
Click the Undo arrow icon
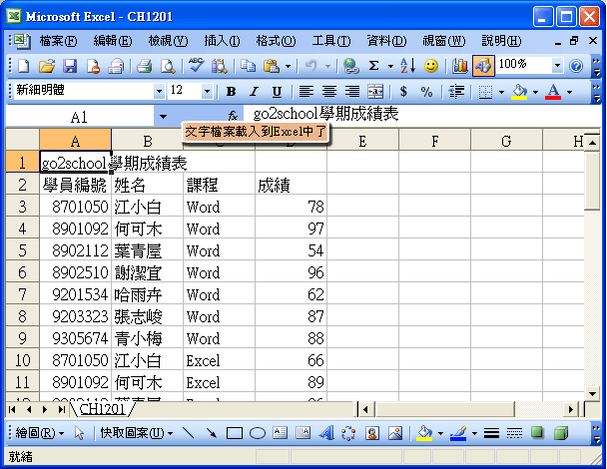coord(310,66)
